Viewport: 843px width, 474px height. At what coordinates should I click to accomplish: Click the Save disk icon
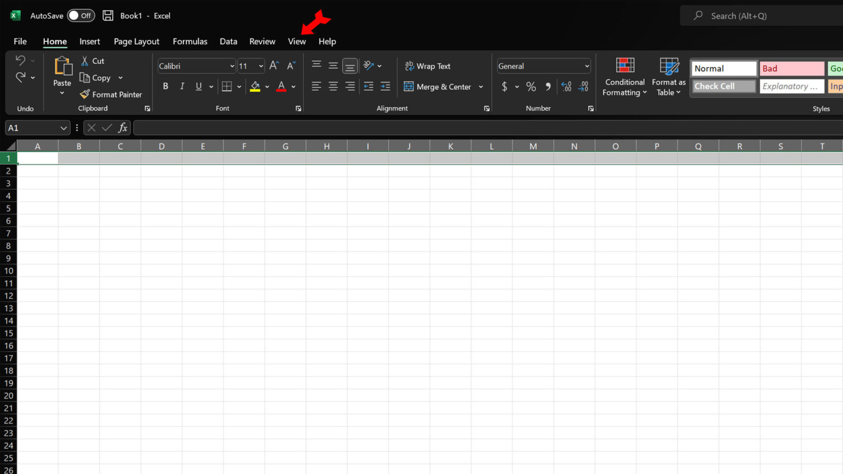(x=108, y=15)
